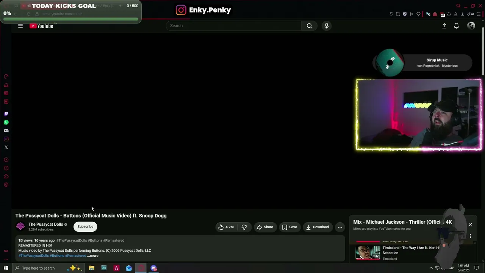This screenshot has height=273, width=485.
Task: Open the browser snapshot tool icon
Action: 398,14
